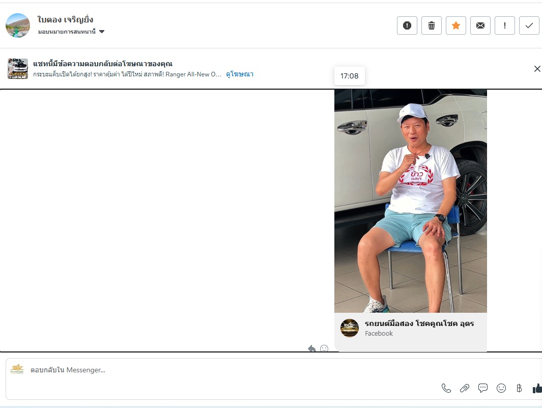This screenshot has height=408, width=542.
Task: Attach a file with paperclip icon
Action: point(465,388)
